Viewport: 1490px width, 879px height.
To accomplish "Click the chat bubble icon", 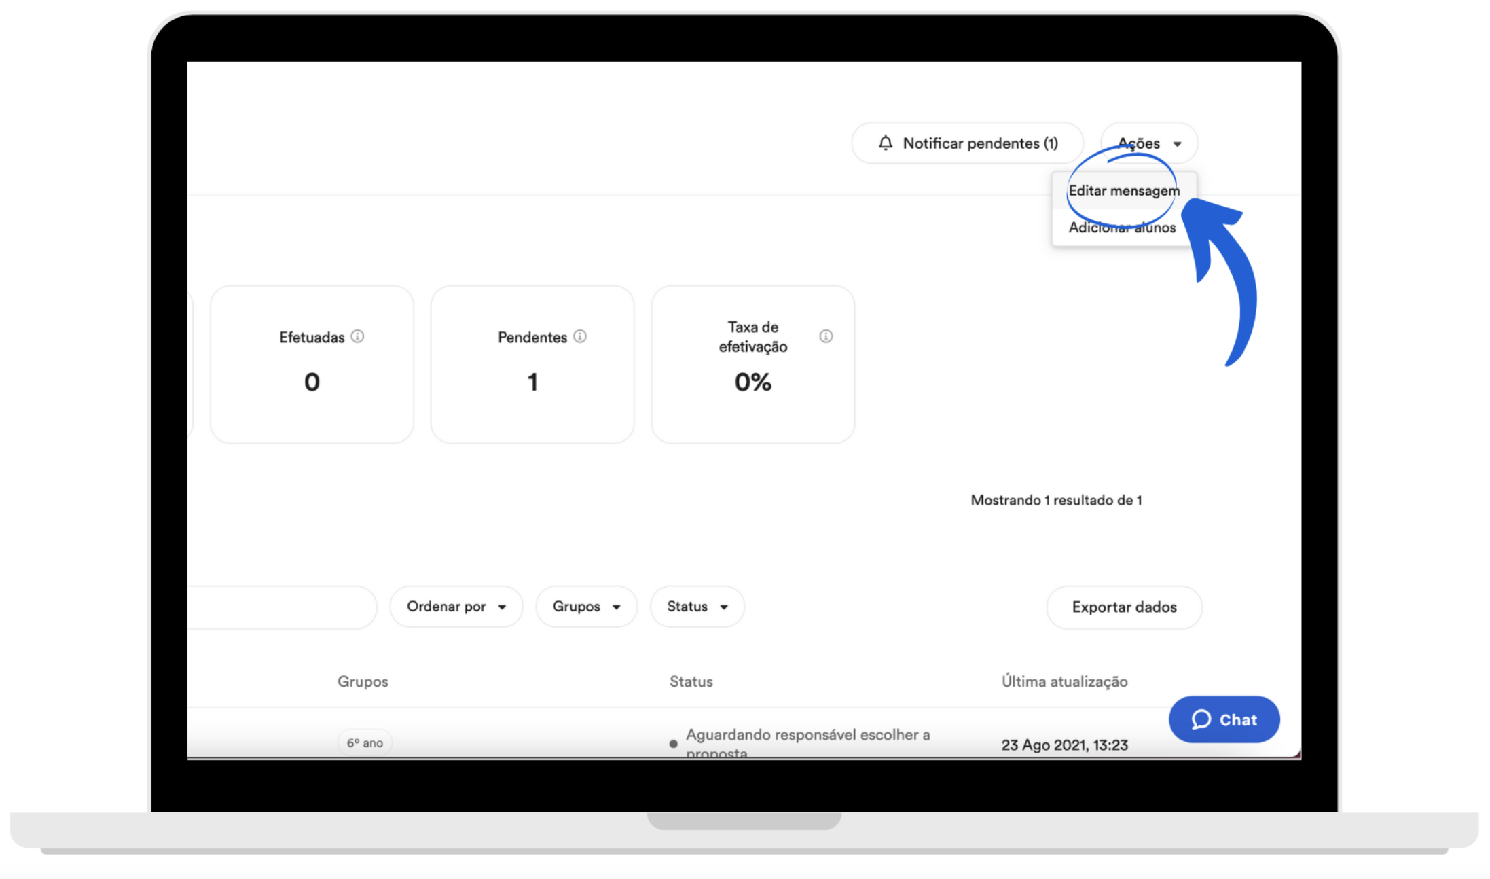I will click(1201, 719).
